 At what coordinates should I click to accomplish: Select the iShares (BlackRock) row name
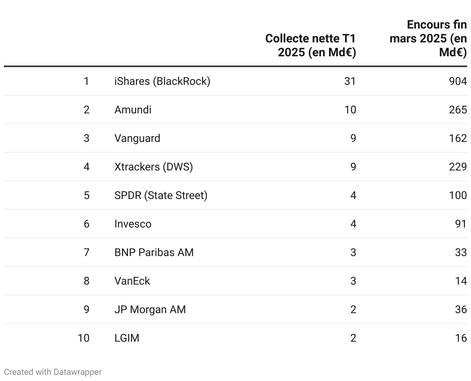tap(162, 81)
